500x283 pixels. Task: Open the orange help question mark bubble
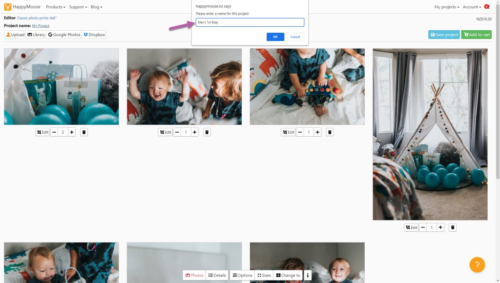(x=477, y=264)
